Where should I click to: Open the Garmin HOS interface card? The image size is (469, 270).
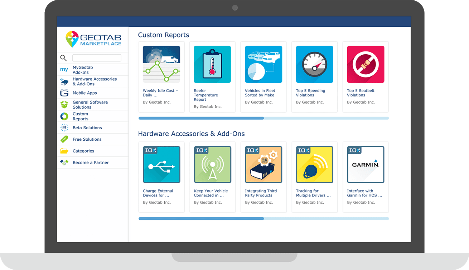[366, 164]
